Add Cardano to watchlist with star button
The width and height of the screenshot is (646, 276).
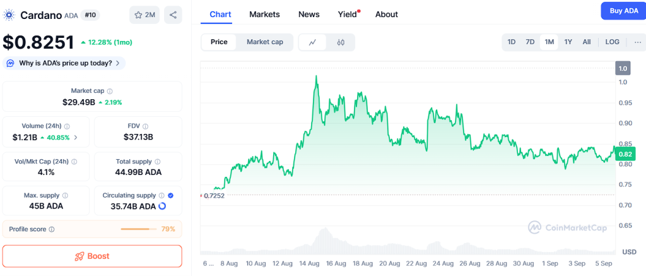[144, 15]
